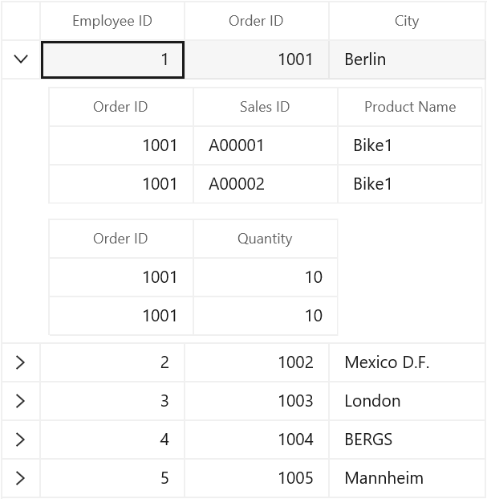
Task: Click the Quantity column header
Action: click(265, 239)
